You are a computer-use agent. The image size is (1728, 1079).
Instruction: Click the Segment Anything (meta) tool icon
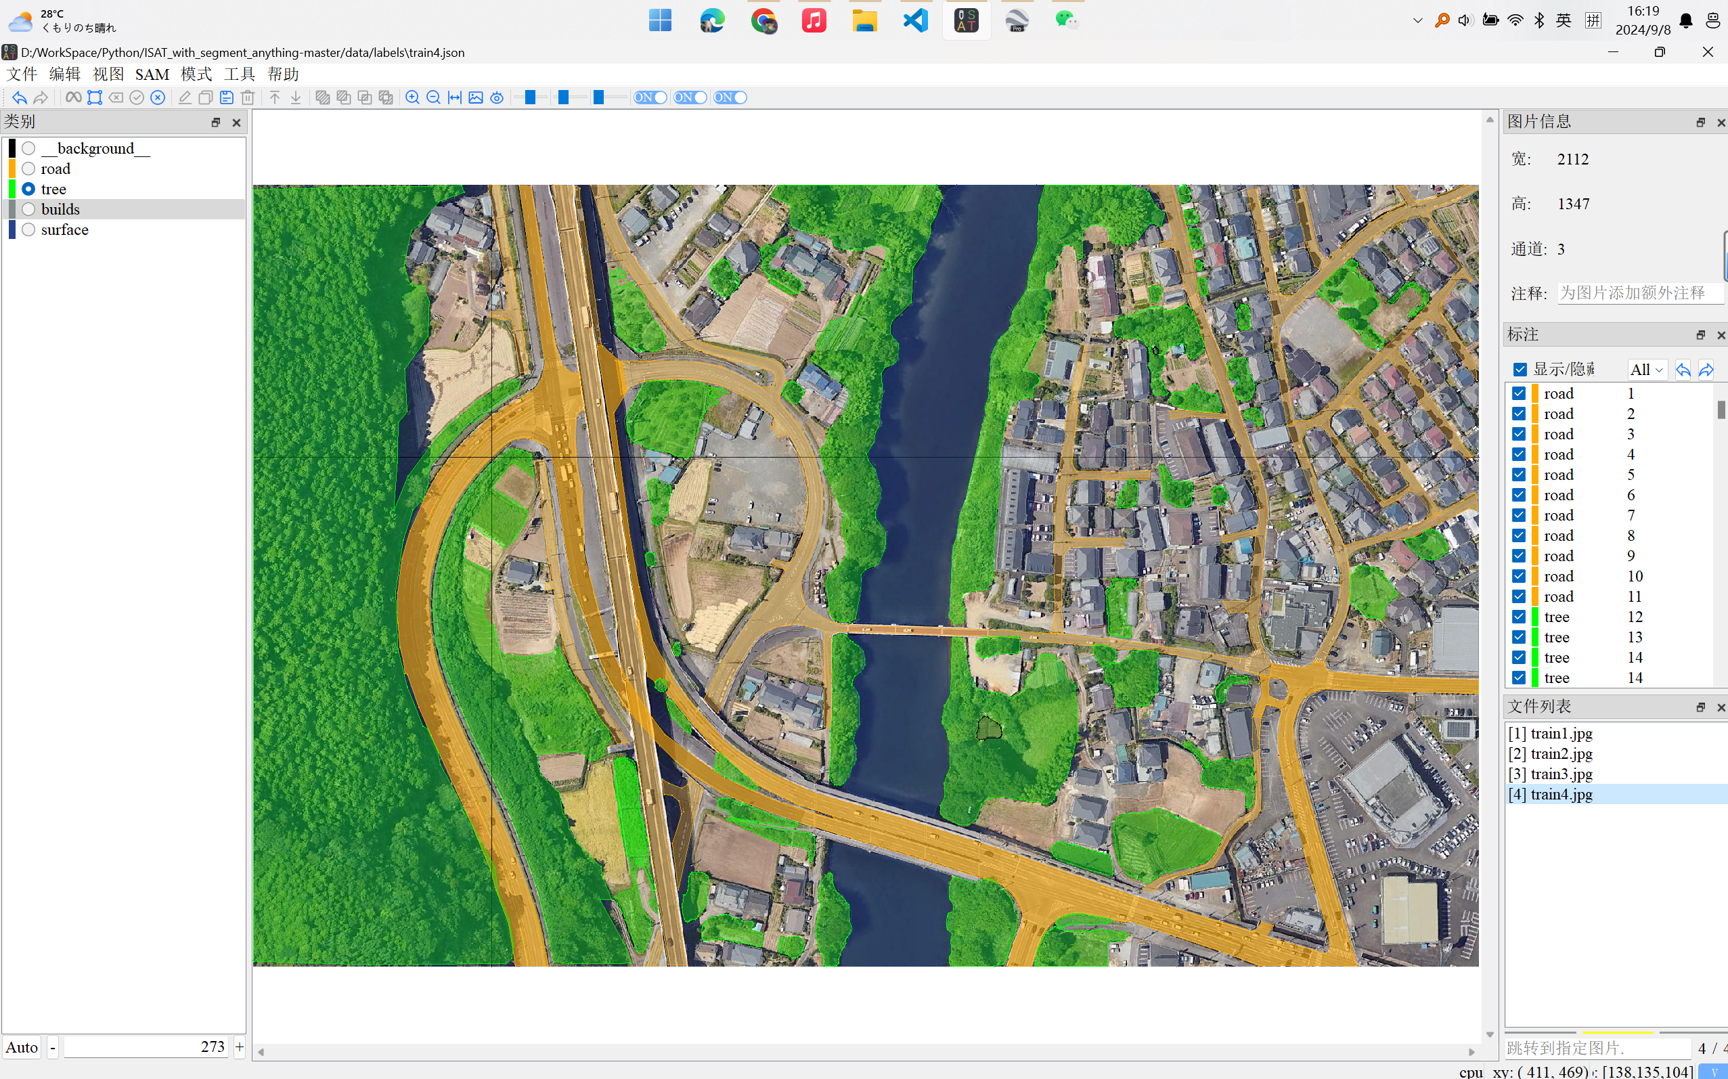coord(73,97)
